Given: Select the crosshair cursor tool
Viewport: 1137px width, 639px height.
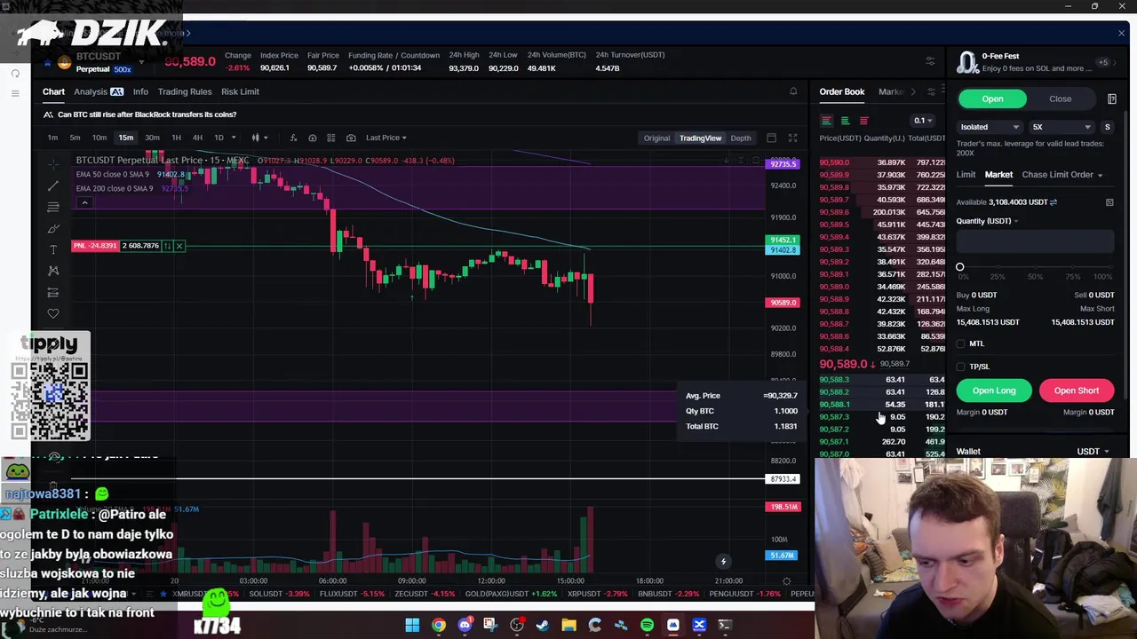Looking at the screenshot, I should click(53, 164).
